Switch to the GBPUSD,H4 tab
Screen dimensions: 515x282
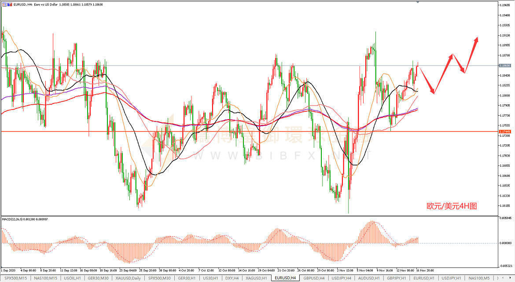[314, 278]
